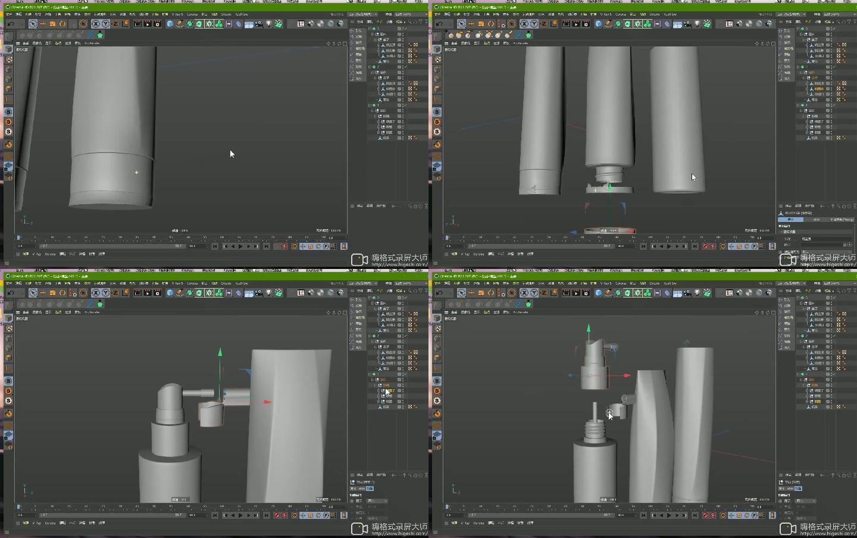Collapse null 3 tree in detached-cap window

[798, 29]
